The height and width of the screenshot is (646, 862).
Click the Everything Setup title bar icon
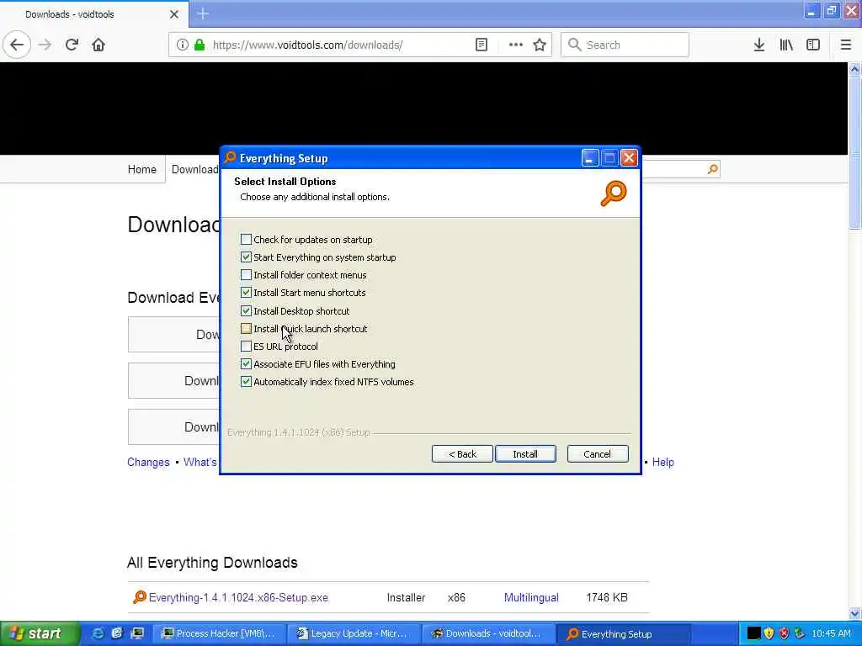tap(230, 157)
